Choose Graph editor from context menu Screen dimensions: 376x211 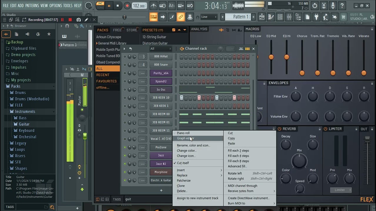tap(197, 138)
